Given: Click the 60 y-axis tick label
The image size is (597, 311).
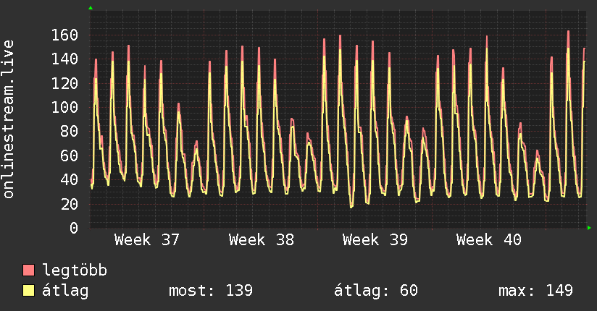Looking at the screenshot, I should coord(70,155).
